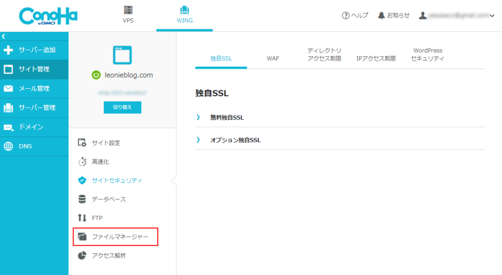502x275 pixels.
Task: Open the ConoHa by GMO logo home link
Action: click(x=48, y=16)
